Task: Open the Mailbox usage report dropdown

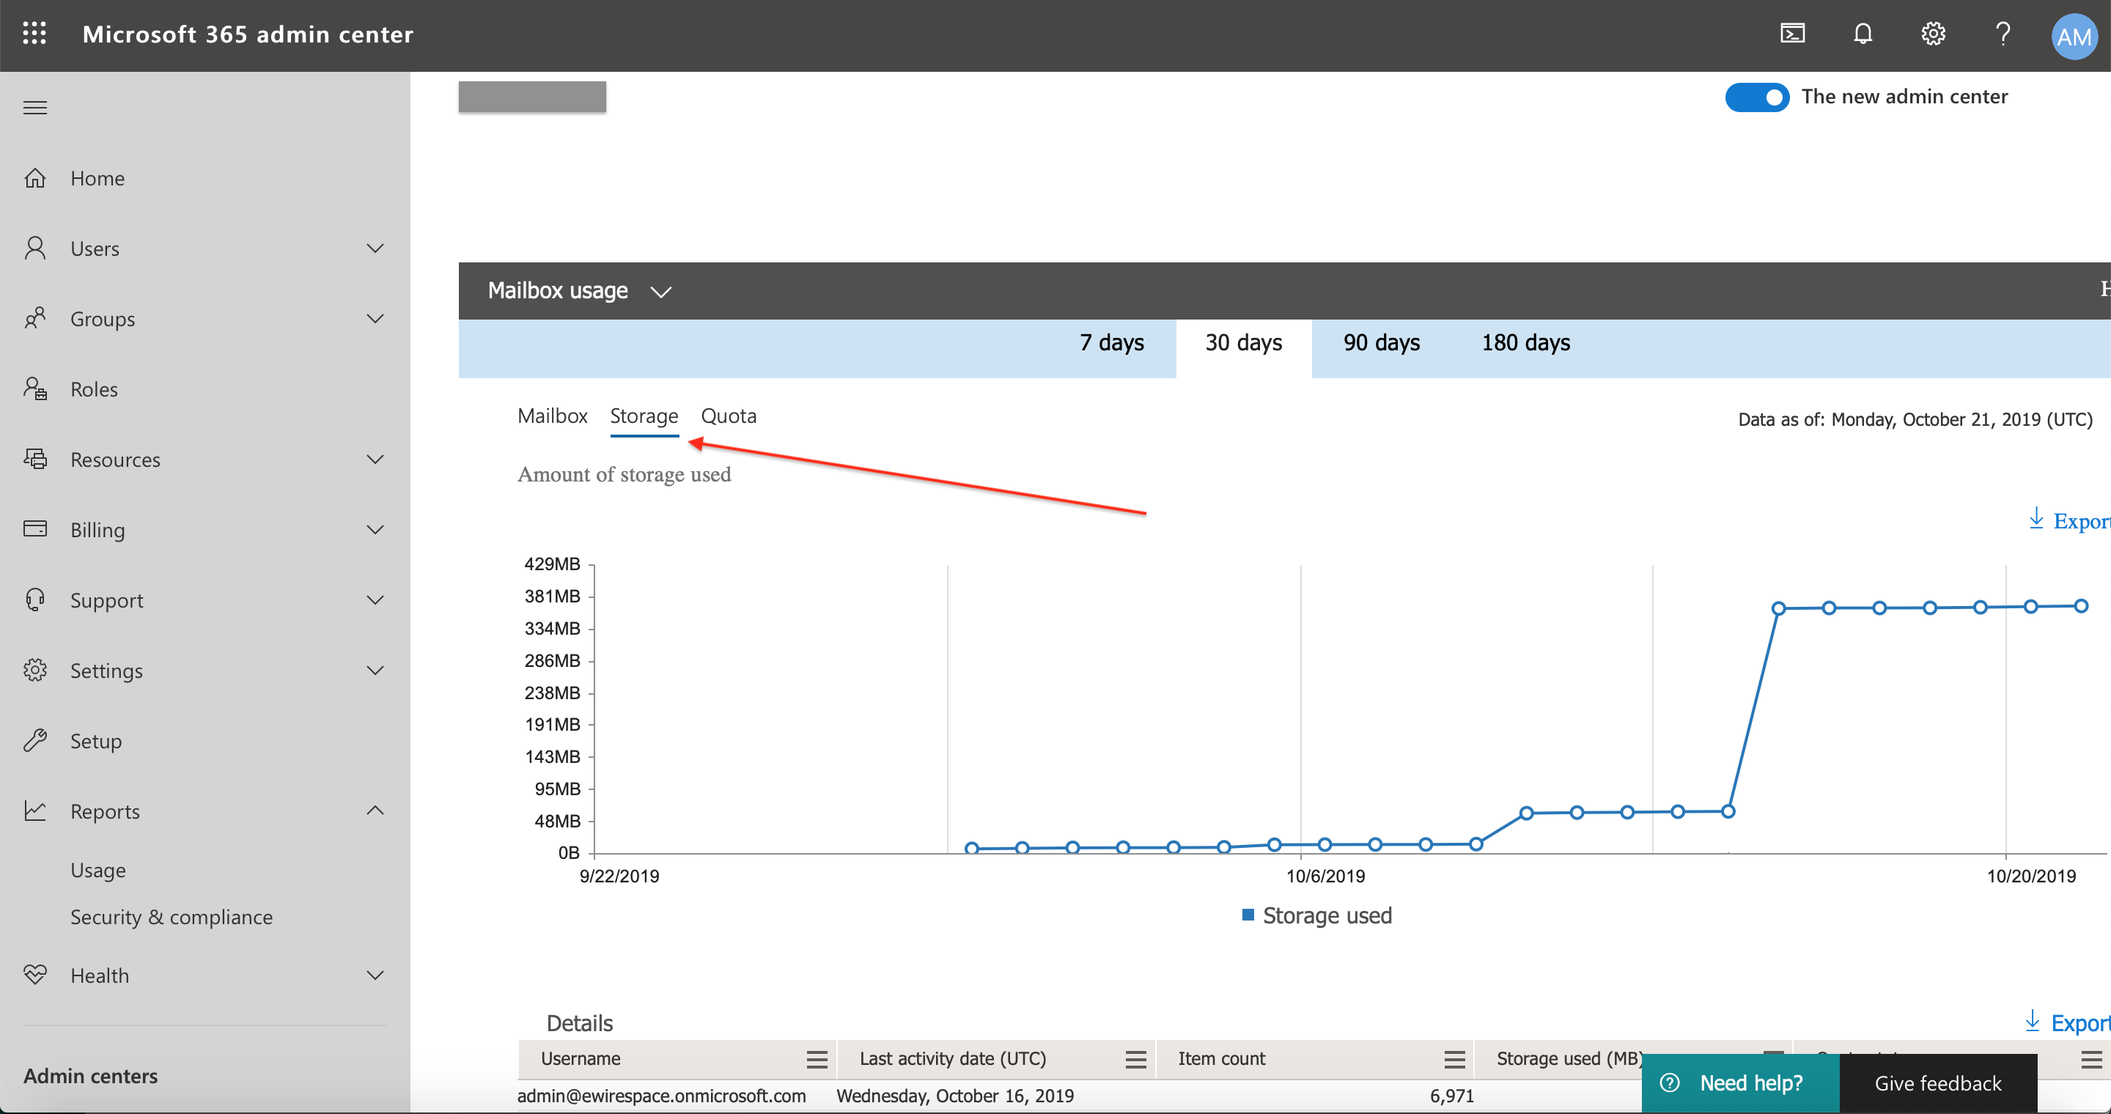Action: tap(579, 291)
